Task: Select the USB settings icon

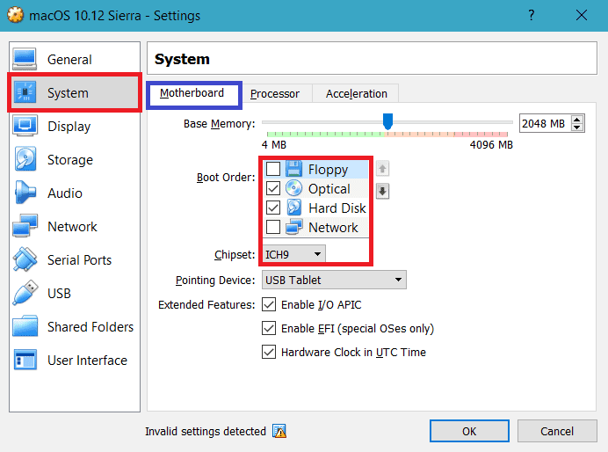Action: [25, 293]
